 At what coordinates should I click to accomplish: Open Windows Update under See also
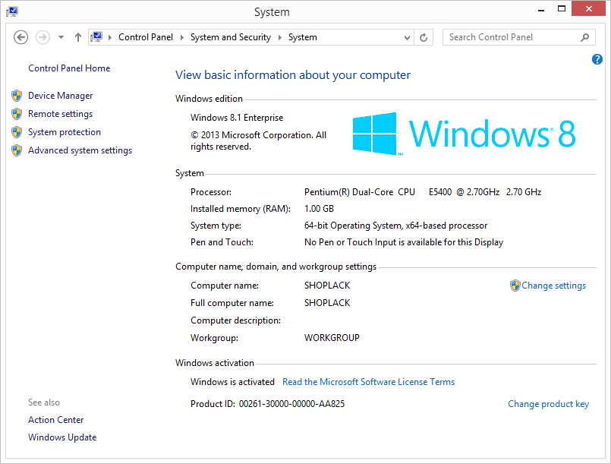pos(62,437)
